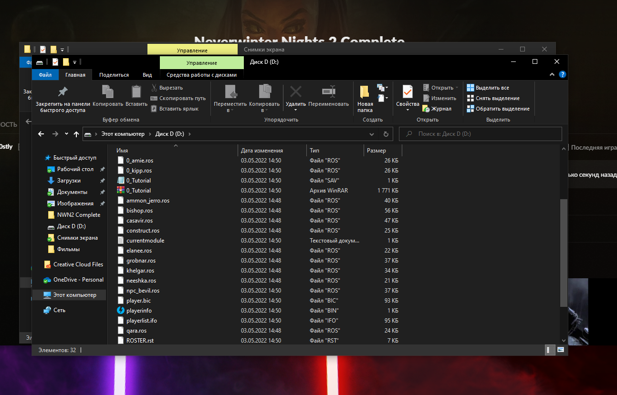Image resolution: width=617 pixels, height=395 pixels.
Task: Click Этот компьютер in address path
Action: pos(123,134)
